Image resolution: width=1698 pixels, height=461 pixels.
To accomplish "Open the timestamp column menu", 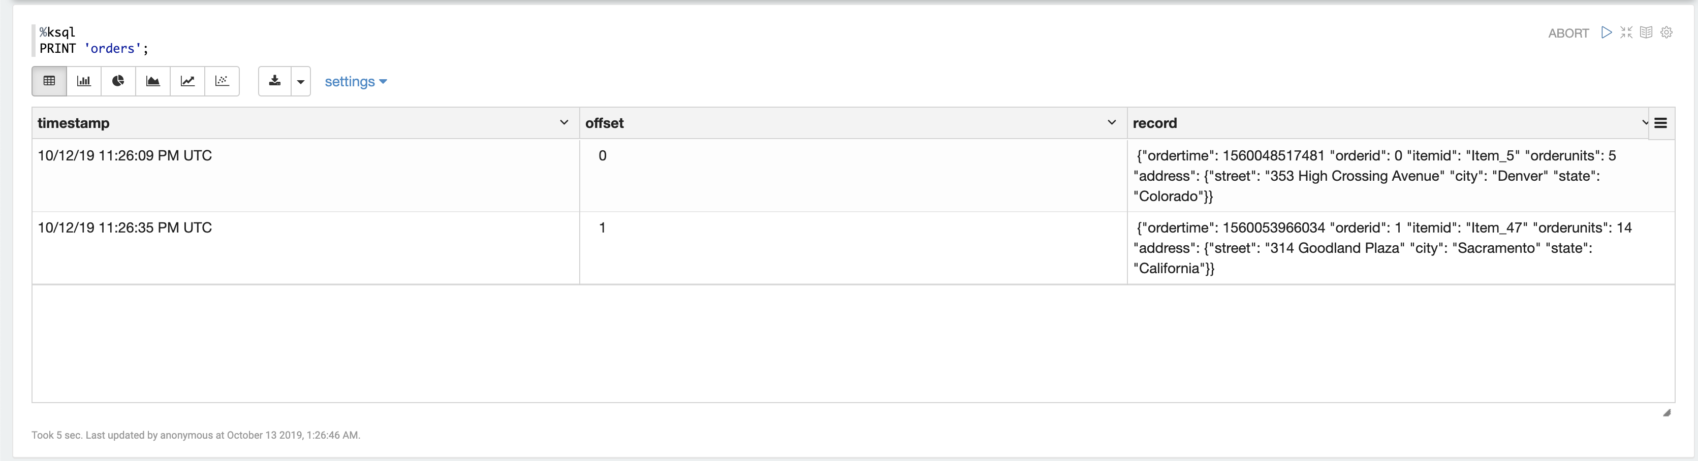I will [x=563, y=122].
